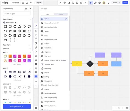Viewport: 130px width, 111px height.
Task: Zoom out with the minus icon
Action: tap(114, 108)
